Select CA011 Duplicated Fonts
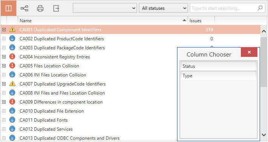This screenshot has width=268, height=142. (x=43, y=120)
